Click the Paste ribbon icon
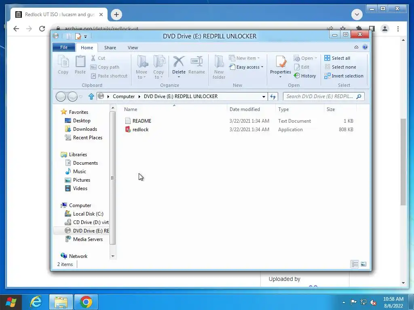The image size is (414, 310). (x=80, y=65)
